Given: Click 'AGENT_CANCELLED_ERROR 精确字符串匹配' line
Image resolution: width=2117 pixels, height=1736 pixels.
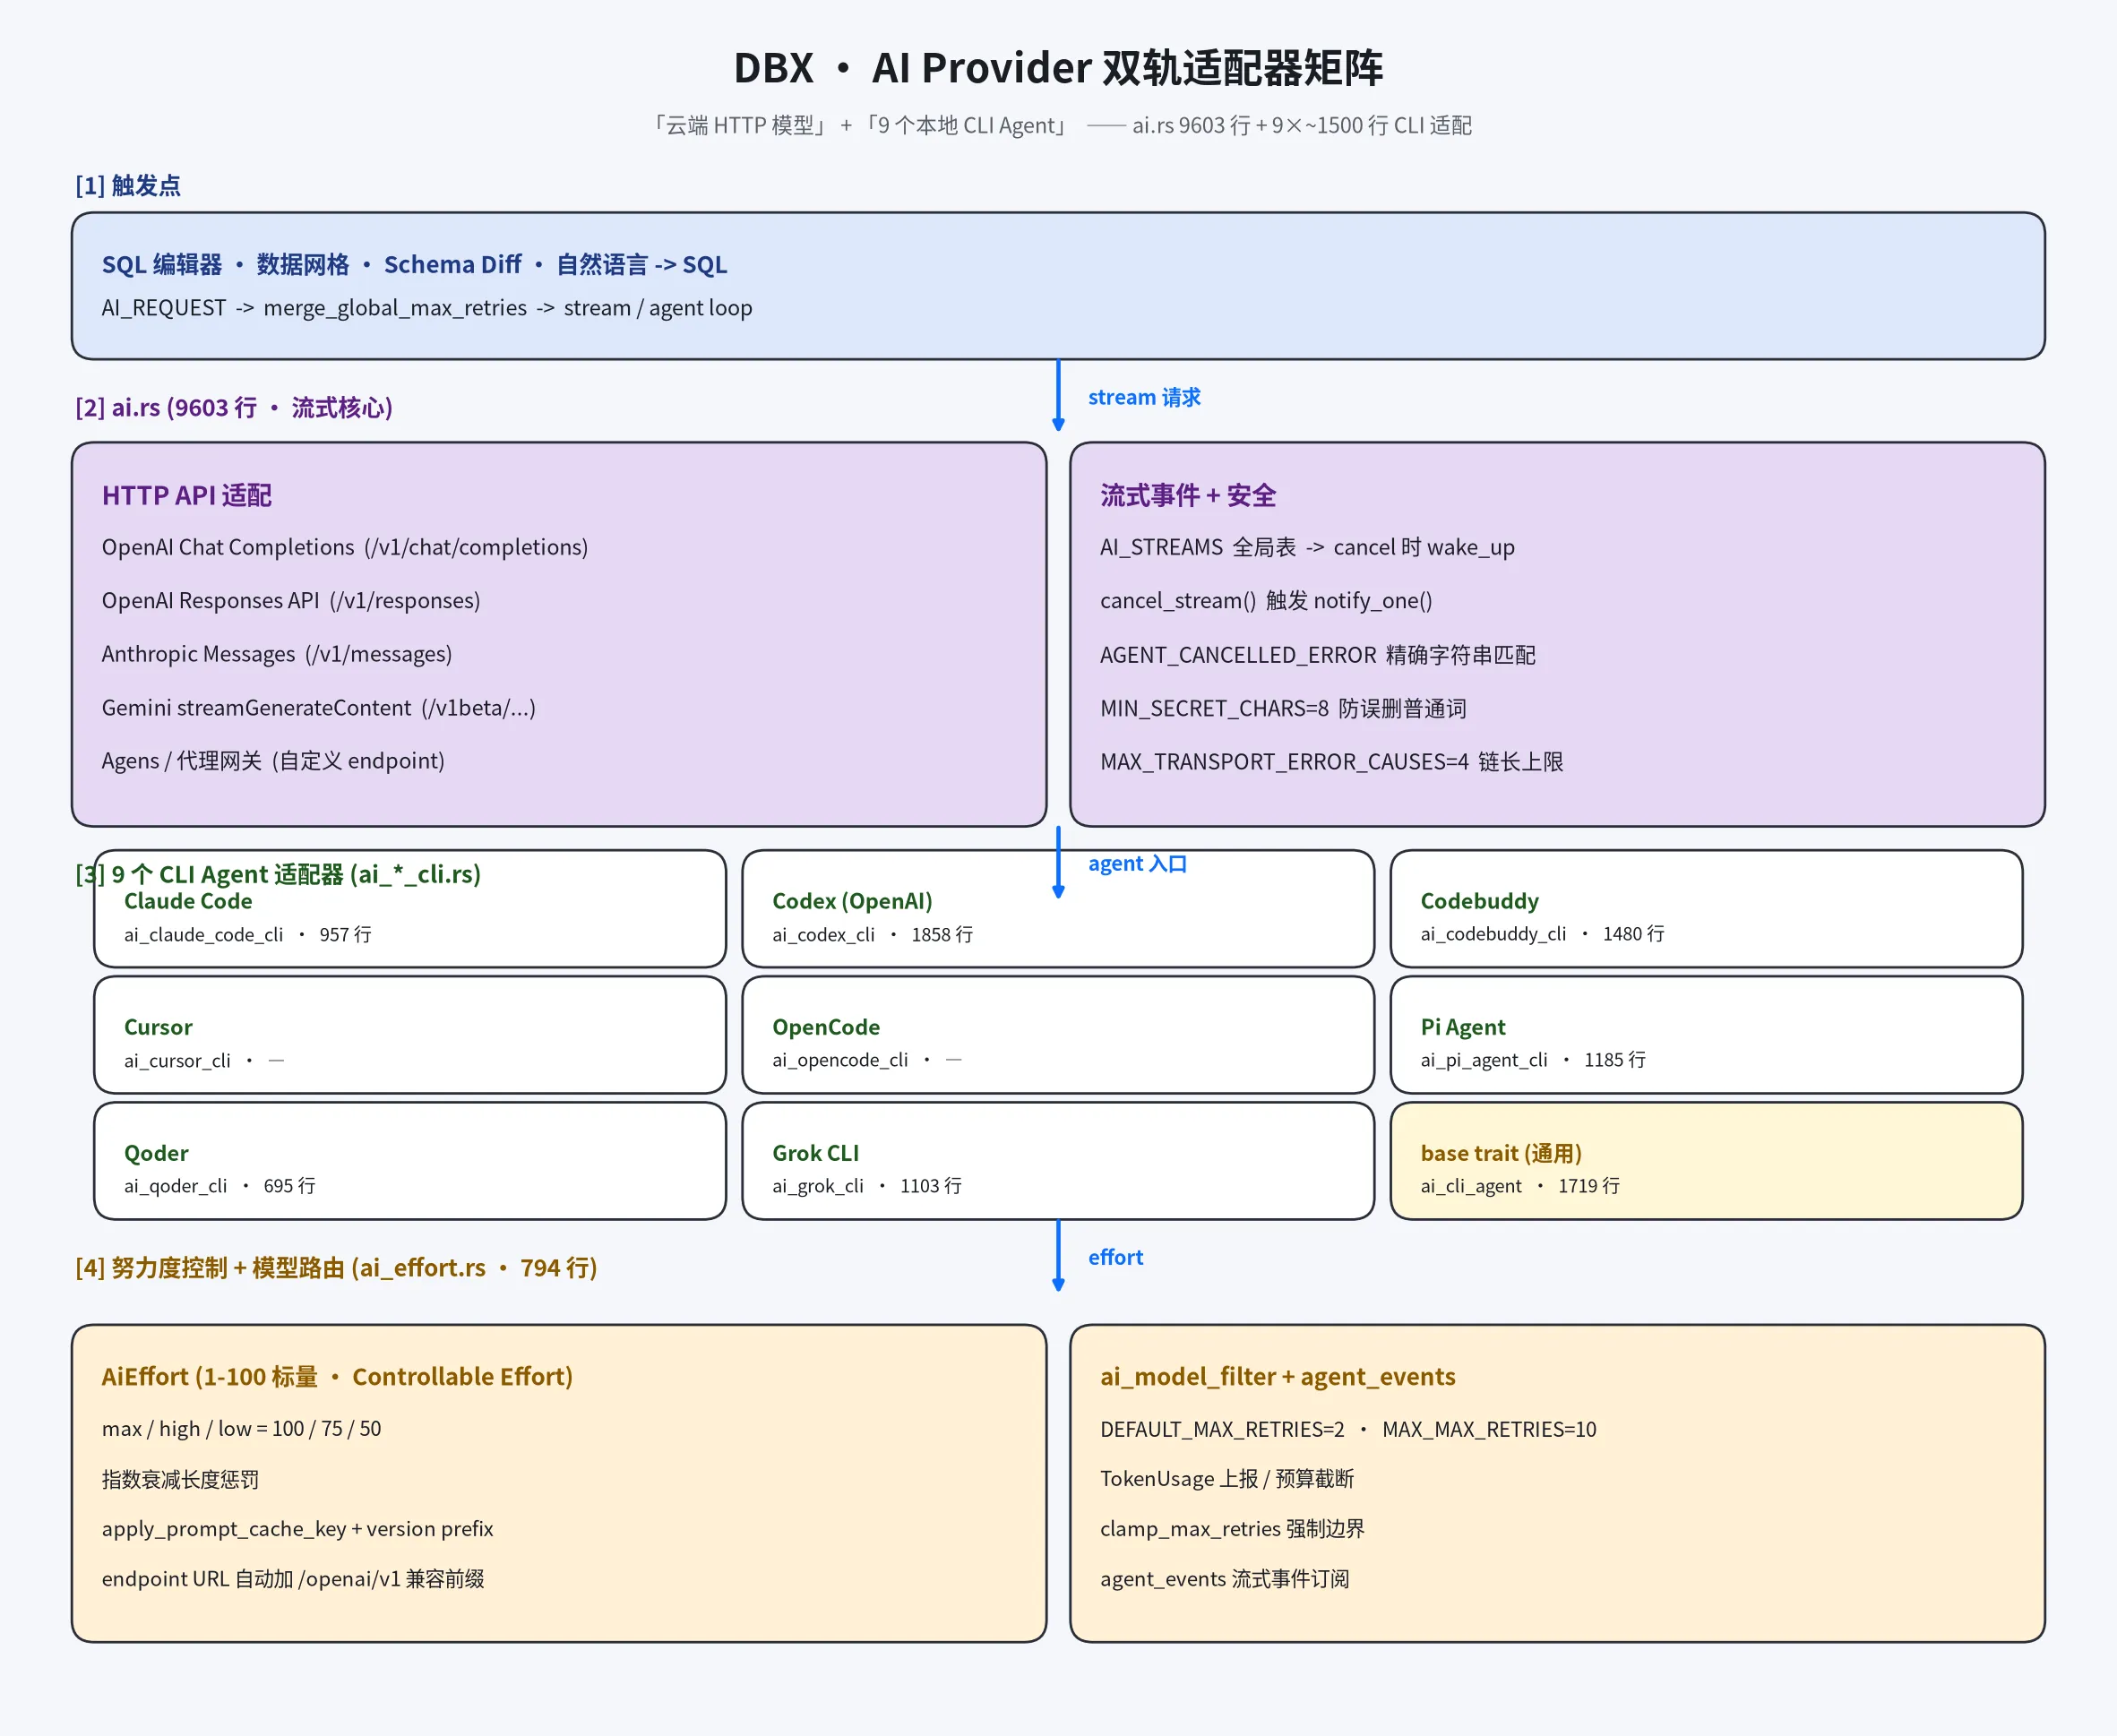Looking at the screenshot, I should (x=1318, y=655).
